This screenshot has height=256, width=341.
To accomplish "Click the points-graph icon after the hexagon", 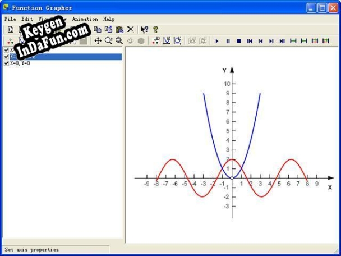I will pos(156,41).
